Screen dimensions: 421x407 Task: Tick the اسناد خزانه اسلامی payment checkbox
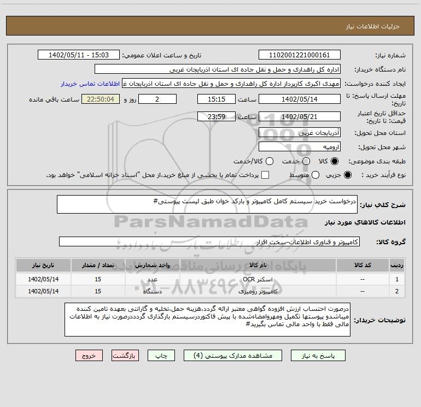pos(265,175)
